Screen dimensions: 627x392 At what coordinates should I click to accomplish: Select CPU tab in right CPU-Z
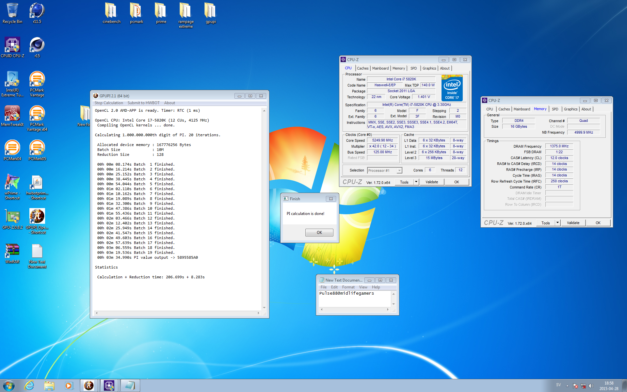tap(490, 109)
